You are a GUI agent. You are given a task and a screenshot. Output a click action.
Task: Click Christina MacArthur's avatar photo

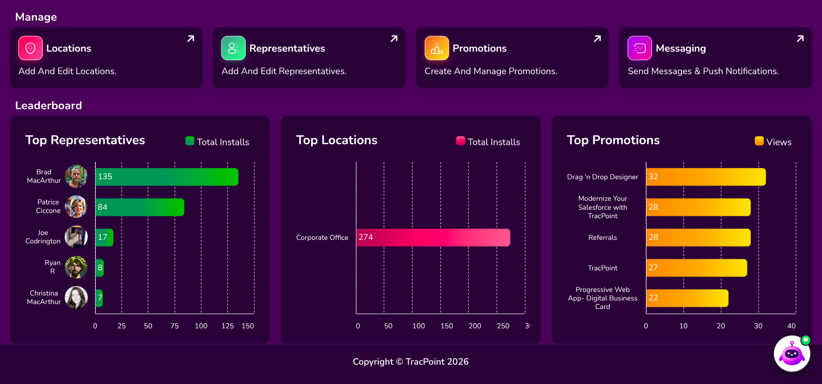[76, 297]
